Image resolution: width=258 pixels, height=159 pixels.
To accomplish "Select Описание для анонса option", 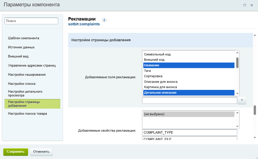I will [189, 82].
